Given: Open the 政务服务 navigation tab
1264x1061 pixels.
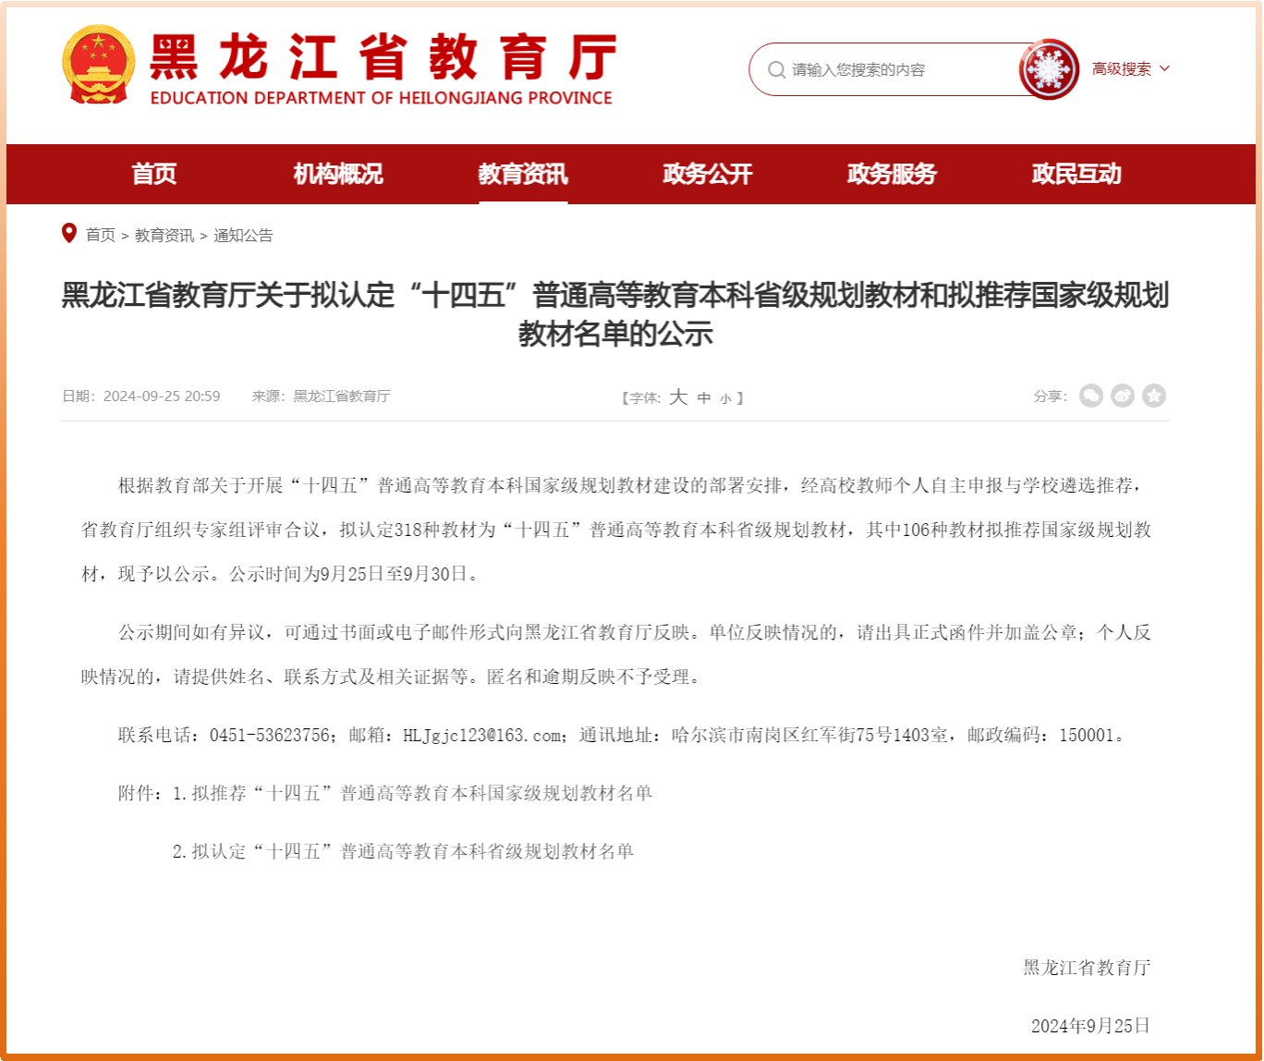Looking at the screenshot, I should pos(893,174).
